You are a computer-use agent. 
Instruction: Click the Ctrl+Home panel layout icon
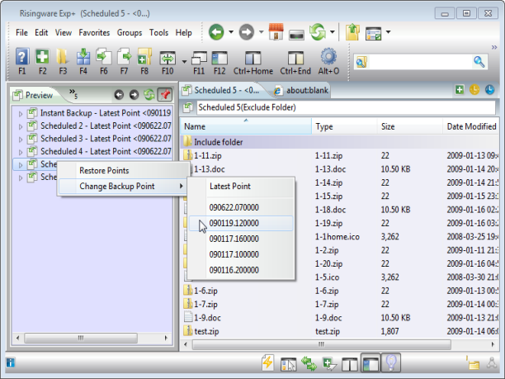(x=252, y=58)
